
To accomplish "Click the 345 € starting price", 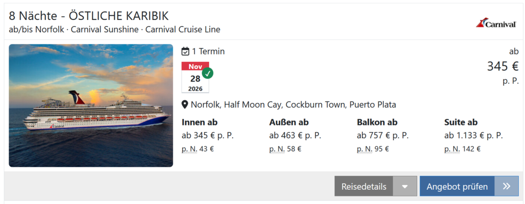I will (503, 66).
